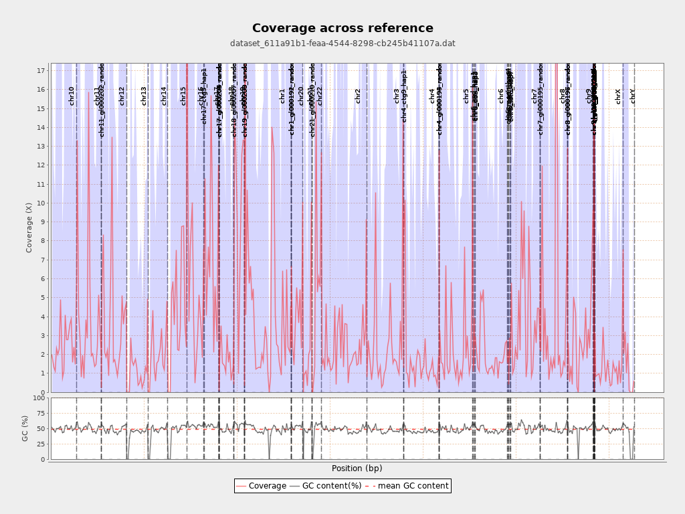Click the dataset filename subtitle
This screenshot has width=685, height=514.
click(x=342, y=44)
